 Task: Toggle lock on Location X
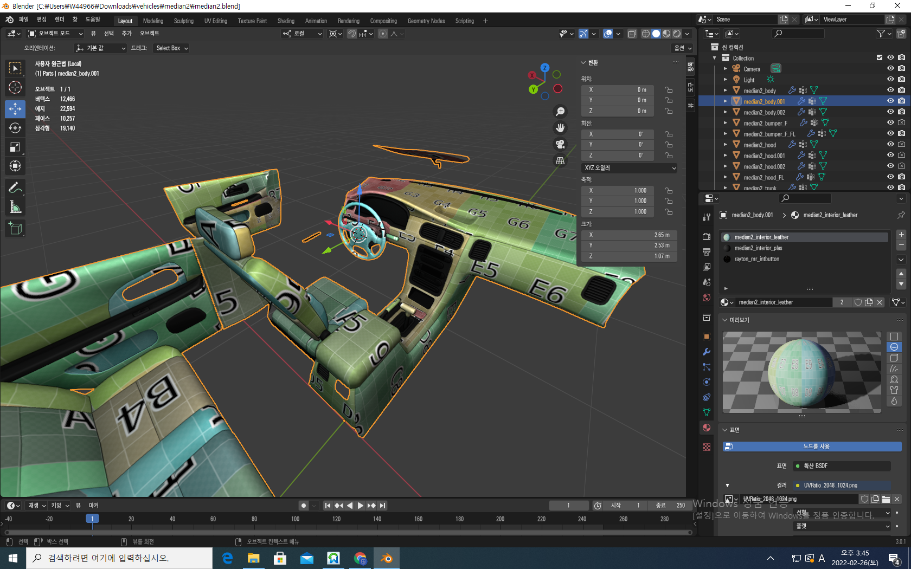[669, 90]
